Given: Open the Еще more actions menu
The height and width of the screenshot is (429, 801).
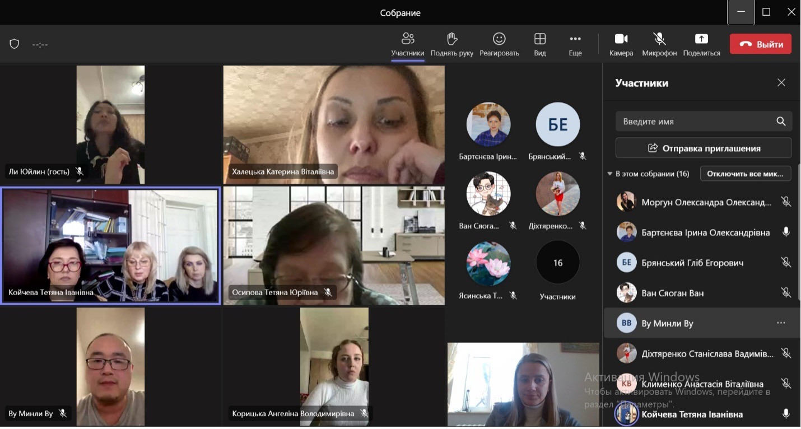Looking at the screenshot, I should point(575,44).
